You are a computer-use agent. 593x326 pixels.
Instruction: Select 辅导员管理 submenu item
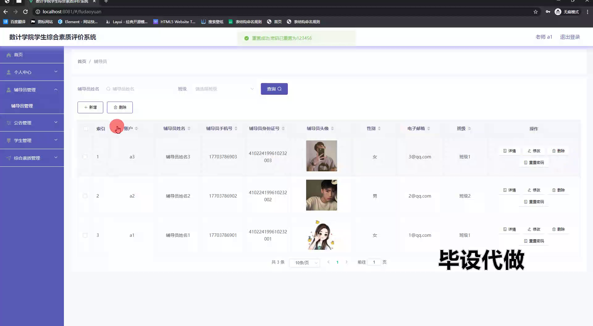32,106
